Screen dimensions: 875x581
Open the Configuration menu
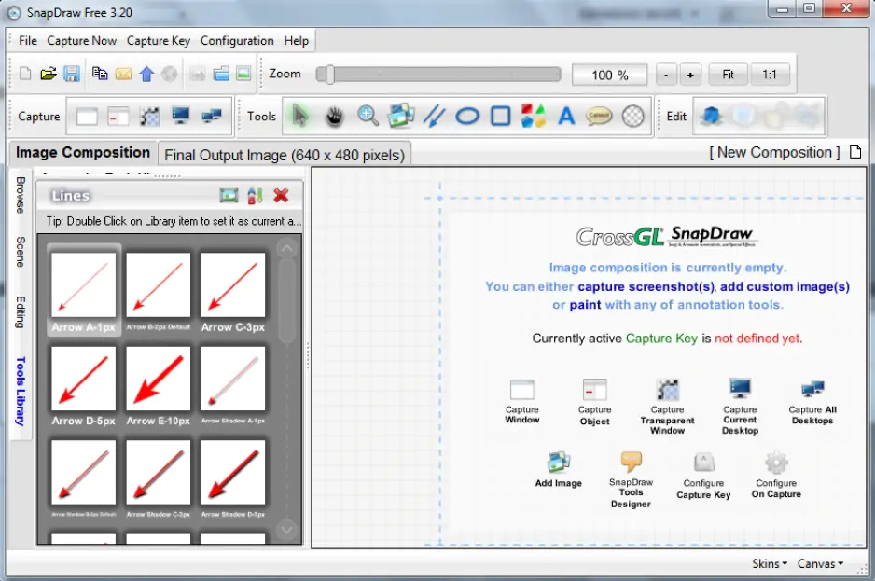pyautogui.click(x=237, y=41)
